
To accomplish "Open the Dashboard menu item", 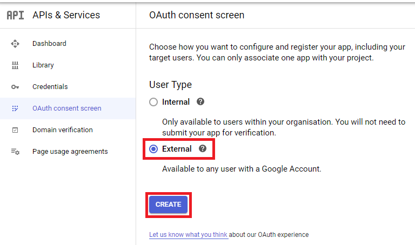I will tap(49, 44).
